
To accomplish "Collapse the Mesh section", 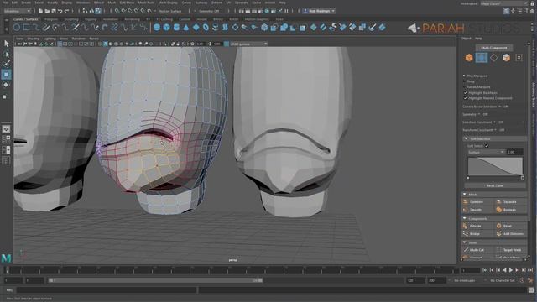I will point(465,194).
